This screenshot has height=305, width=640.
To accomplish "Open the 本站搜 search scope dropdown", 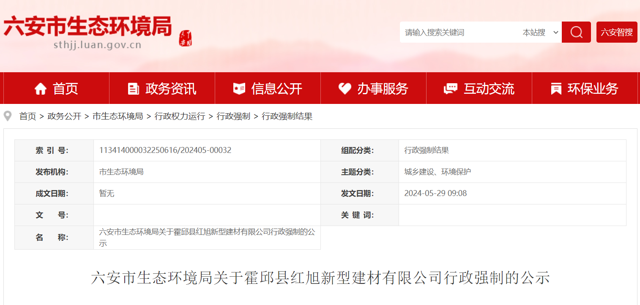I will click(x=541, y=32).
